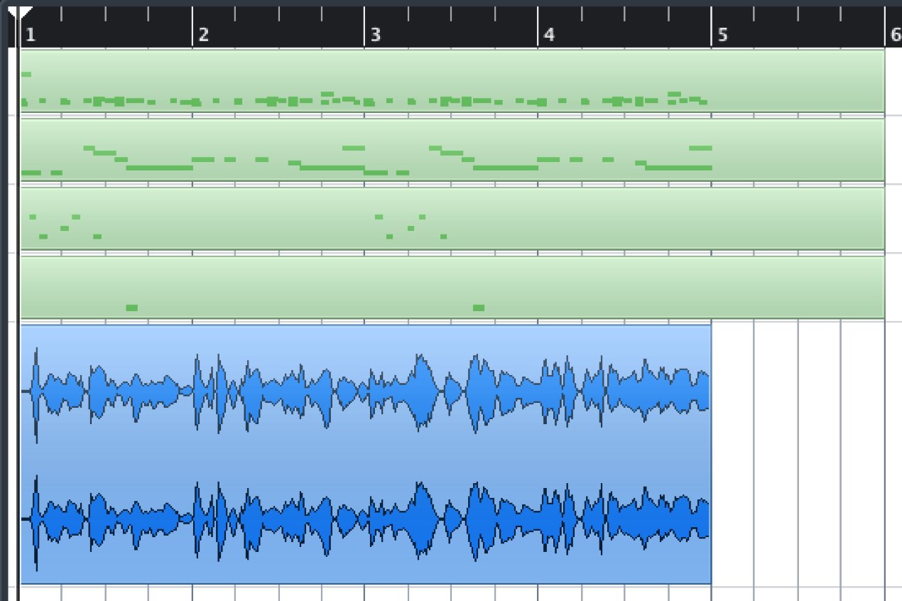This screenshot has height=601, width=902.
Task: Click bar 2 marker on the timeline ruler
Action: (203, 35)
